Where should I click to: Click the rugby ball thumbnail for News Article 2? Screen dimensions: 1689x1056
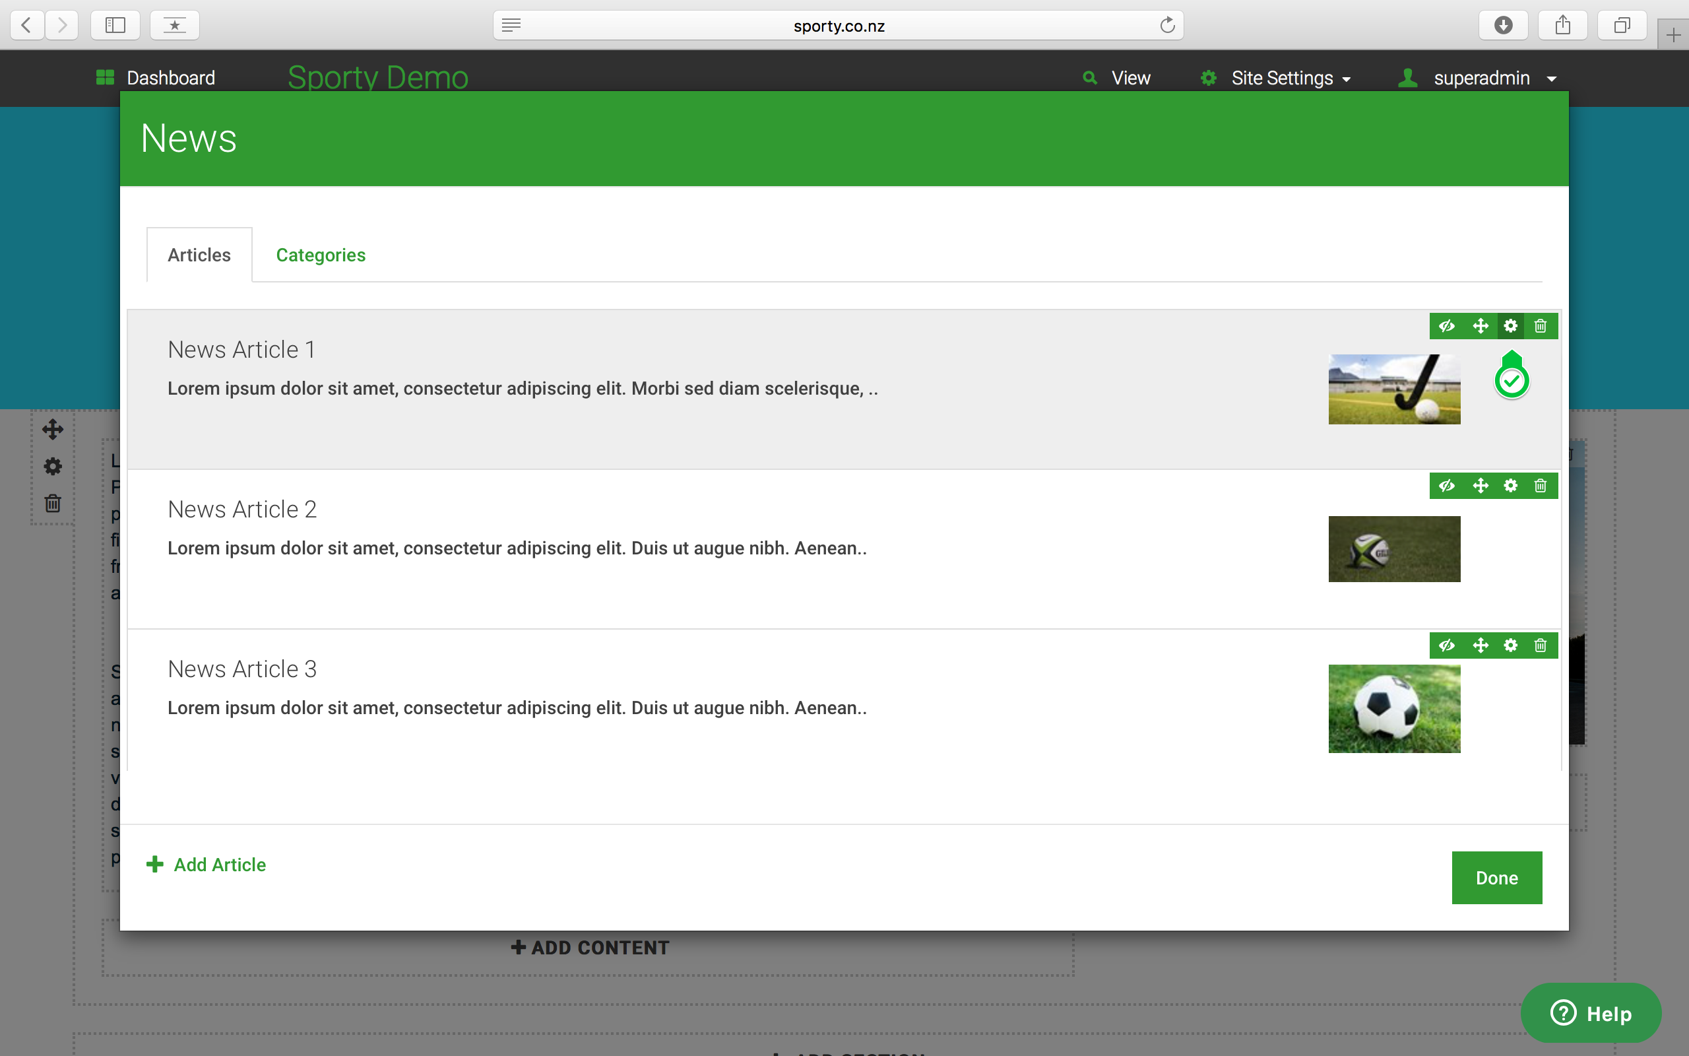click(x=1393, y=549)
